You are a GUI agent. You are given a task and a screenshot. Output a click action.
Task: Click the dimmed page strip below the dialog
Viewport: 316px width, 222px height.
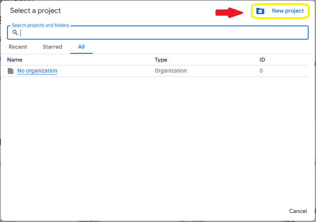point(158,221)
